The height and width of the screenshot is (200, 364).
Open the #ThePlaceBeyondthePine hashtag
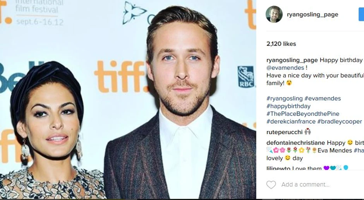[303, 114]
